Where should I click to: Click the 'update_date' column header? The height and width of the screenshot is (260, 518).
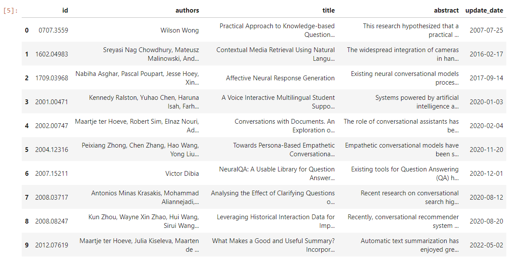[x=484, y=10]
